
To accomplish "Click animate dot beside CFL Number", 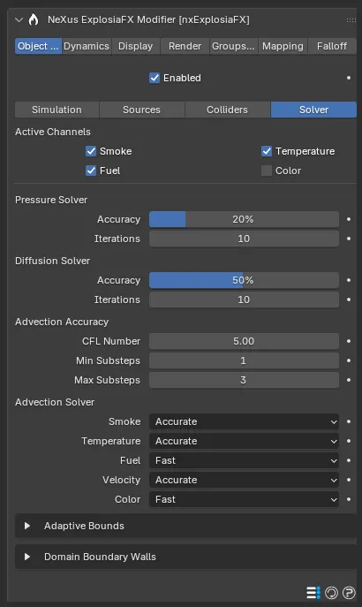I will point(349,341).
